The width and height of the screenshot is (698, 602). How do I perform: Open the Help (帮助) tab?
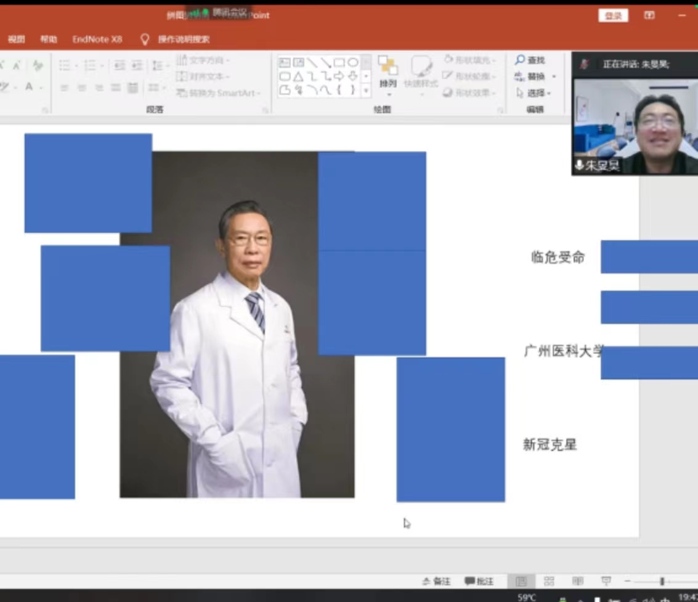[49, 39]
